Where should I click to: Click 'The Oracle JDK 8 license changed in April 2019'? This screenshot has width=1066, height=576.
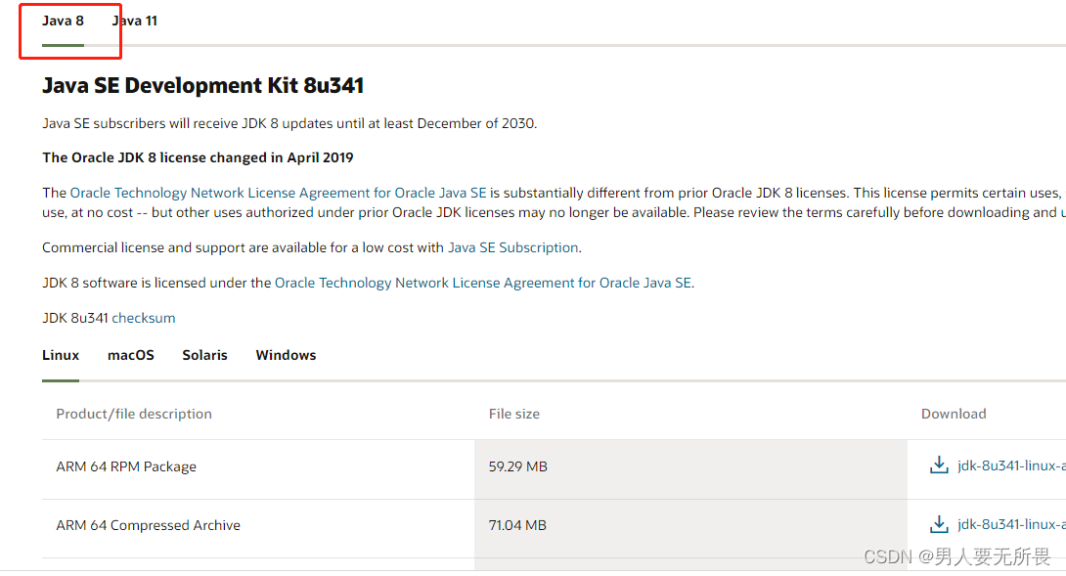click(x=198, y=157)
